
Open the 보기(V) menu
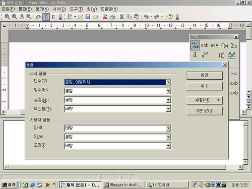coord(42,9)
